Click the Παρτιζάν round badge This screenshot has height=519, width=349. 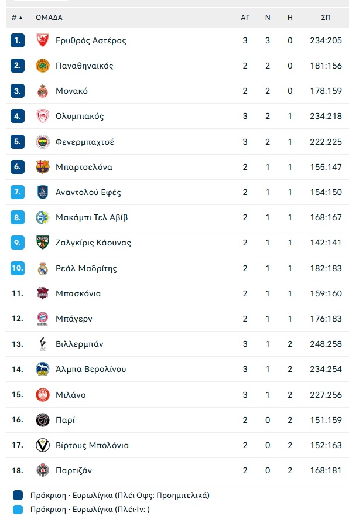pos(43,470)
